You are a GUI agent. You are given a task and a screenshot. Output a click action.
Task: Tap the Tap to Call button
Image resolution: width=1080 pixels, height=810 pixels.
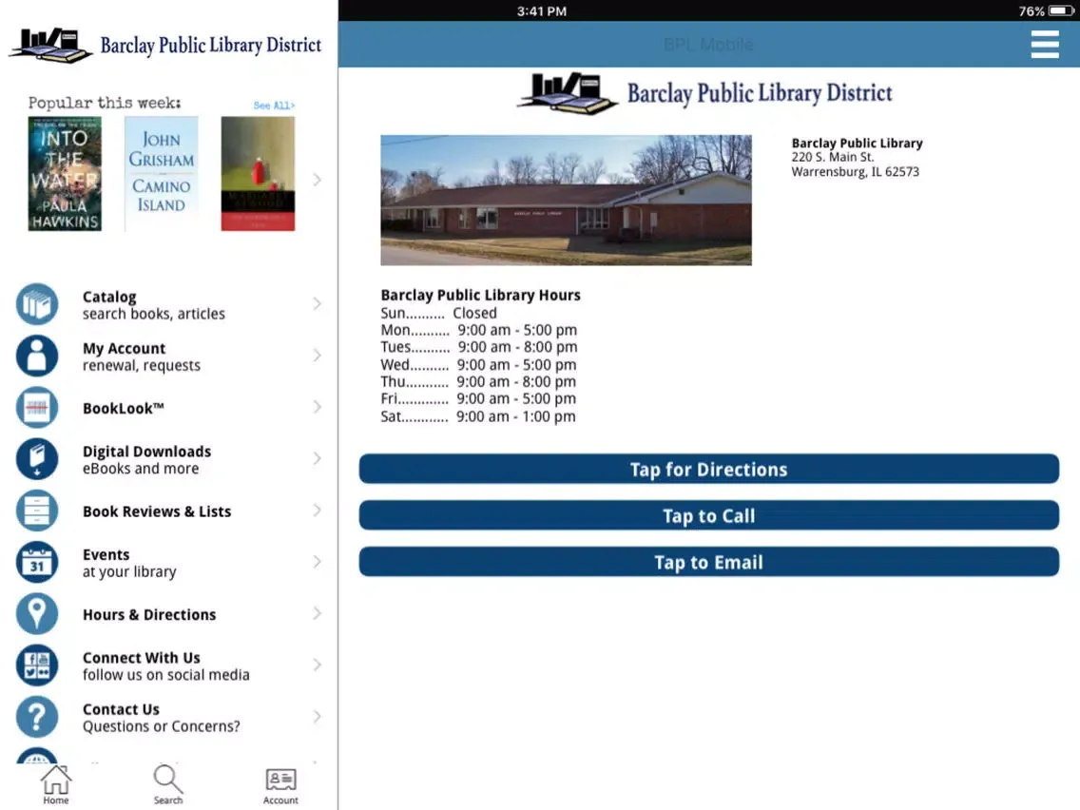[x=709, y=516]
